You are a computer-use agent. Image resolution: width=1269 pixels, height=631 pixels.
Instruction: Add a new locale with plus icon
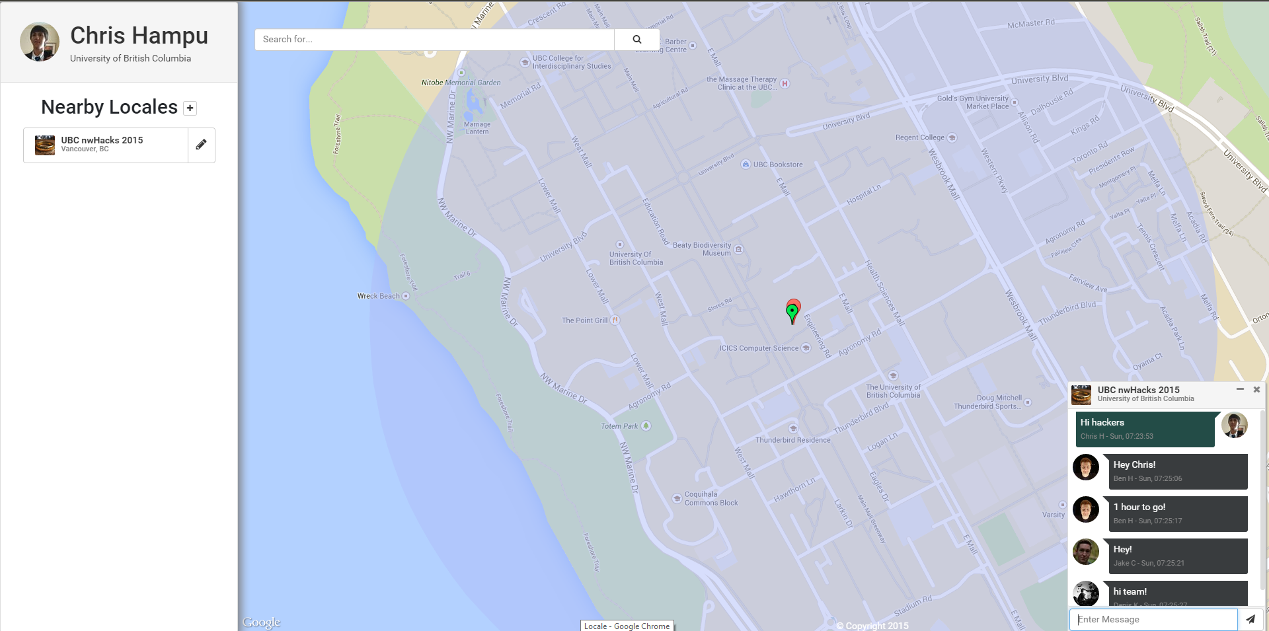(x=190, y=108)
